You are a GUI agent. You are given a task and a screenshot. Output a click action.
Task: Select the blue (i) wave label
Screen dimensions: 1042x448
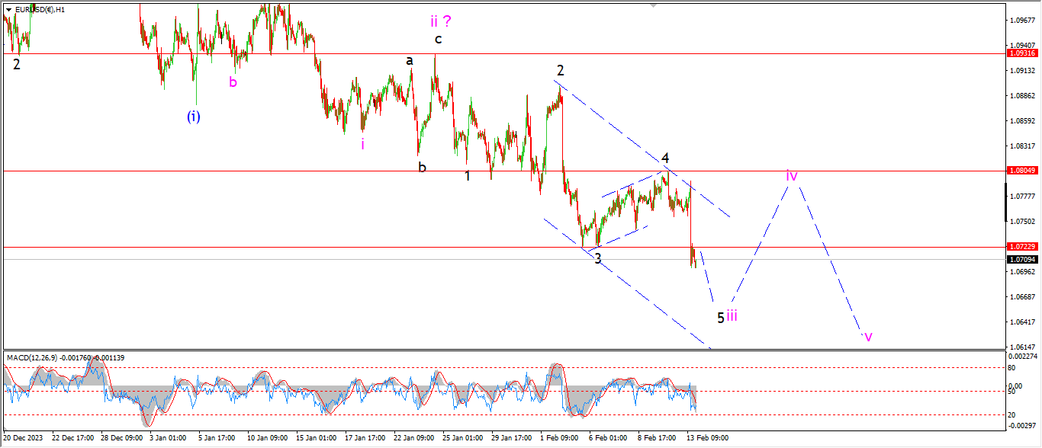click(194, 117)
